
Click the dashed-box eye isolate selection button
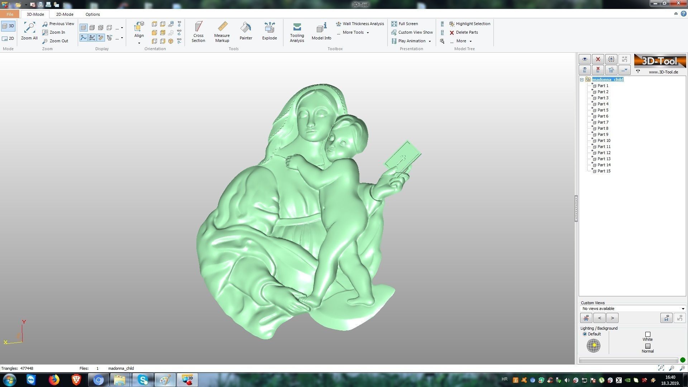[611, 59]
